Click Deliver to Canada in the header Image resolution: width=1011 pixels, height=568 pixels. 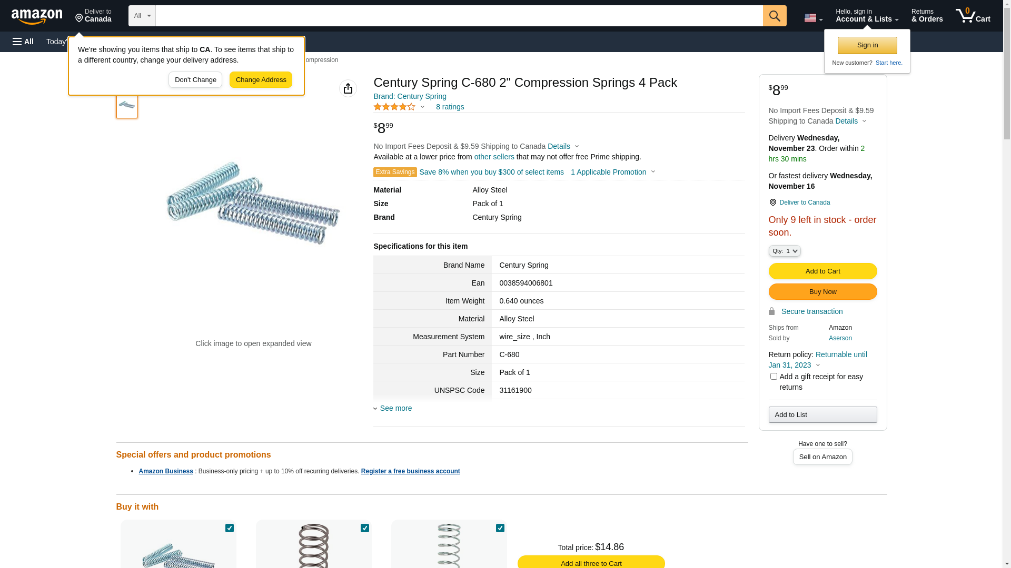click(x=93, y=16)
